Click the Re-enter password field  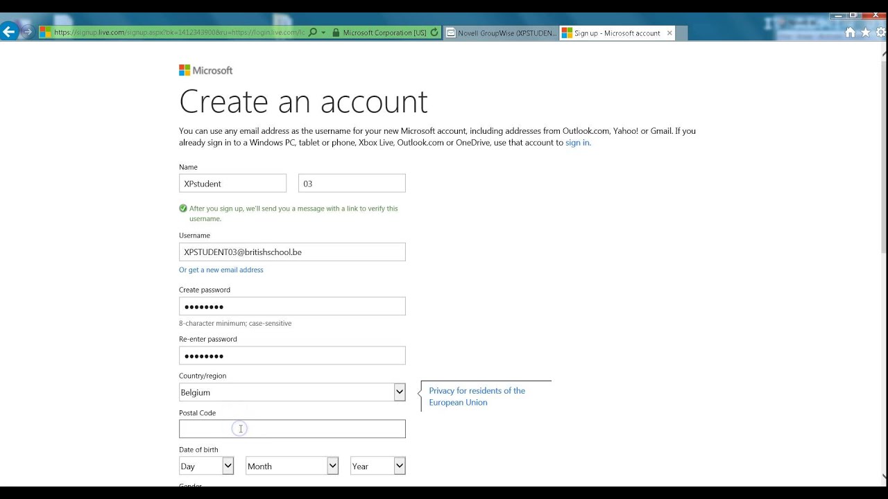pyautogui.click(x=292, y=356)
